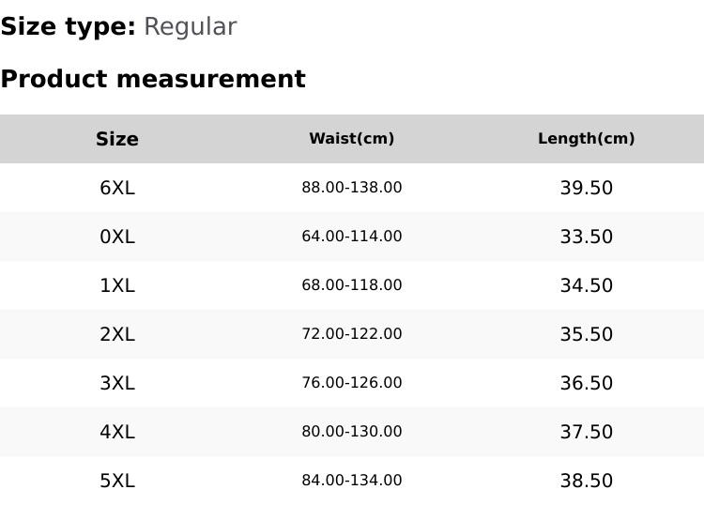Select the 6XL size row label
Screen dimensions: 704x505
[x=117, y=188]
